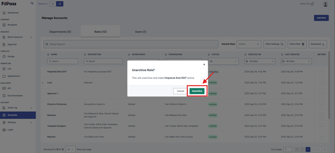
Task: Confirm with the Unarchive button
Action: click(x=197, y=91)
